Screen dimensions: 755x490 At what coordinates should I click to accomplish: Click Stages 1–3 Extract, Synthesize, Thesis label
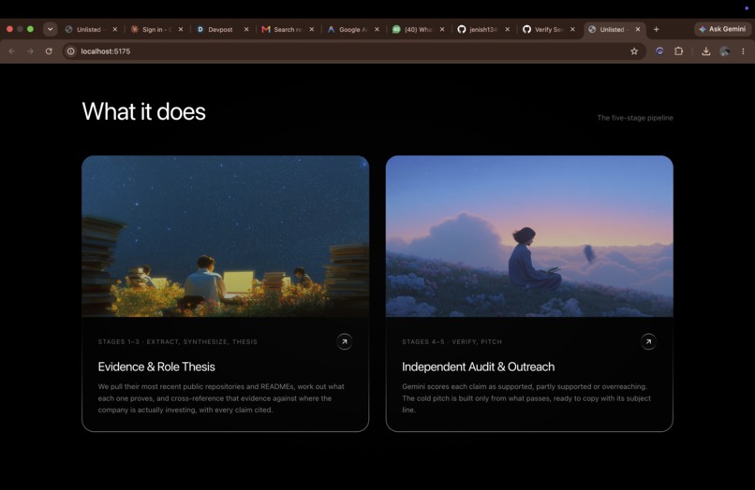[178, 342]
